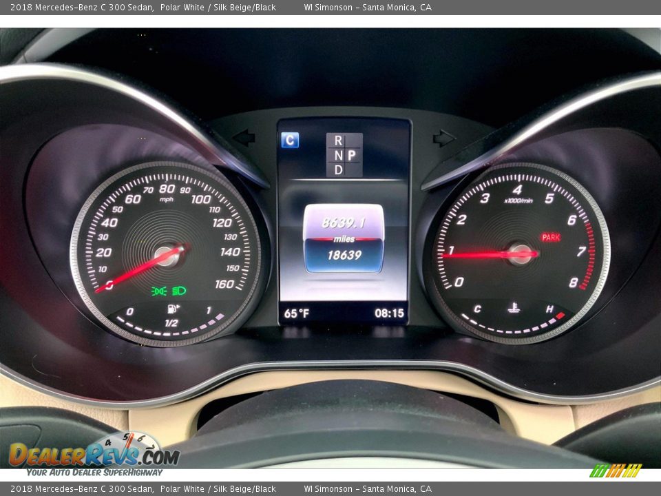Click the mph label on the speedometer

(x=167, y=199)
